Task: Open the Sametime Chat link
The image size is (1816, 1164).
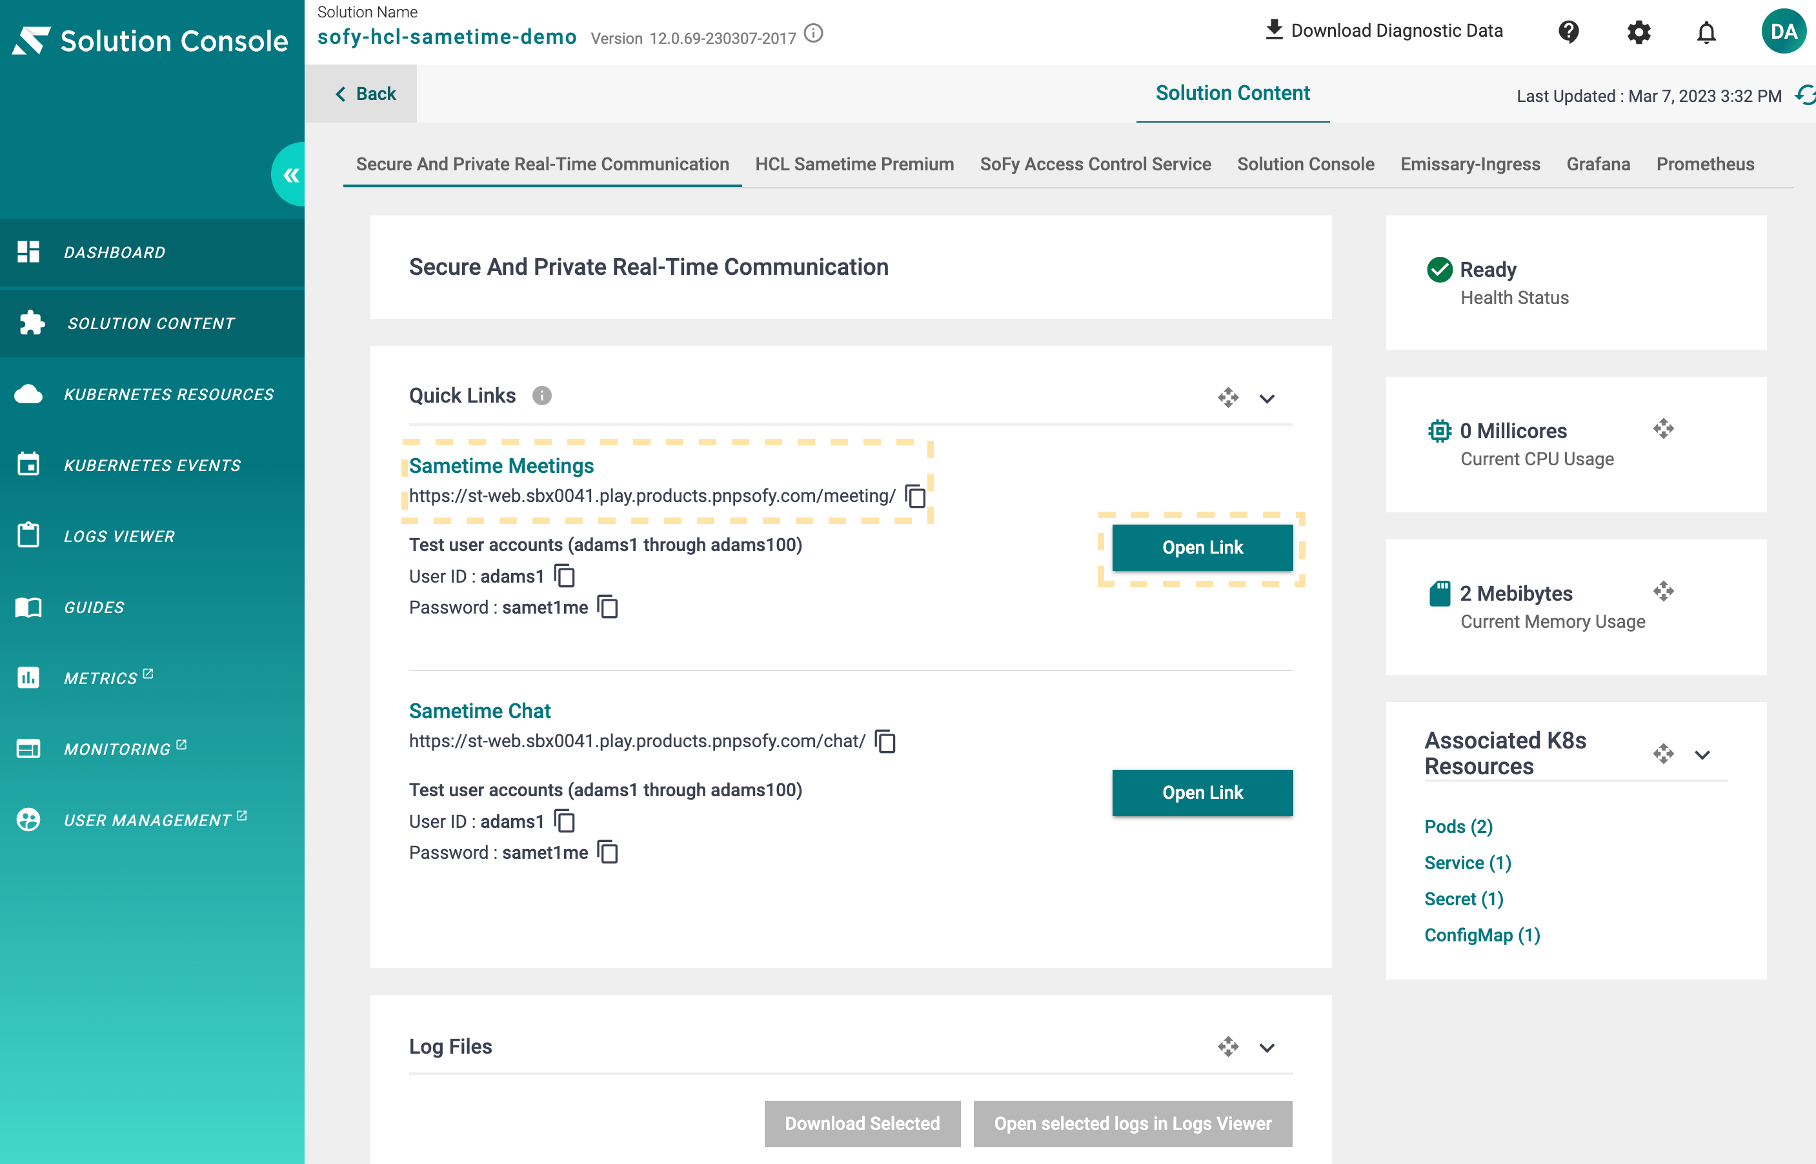Action: point(479,710)
